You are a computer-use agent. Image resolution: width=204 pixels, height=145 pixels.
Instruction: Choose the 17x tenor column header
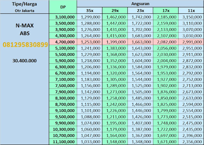click(x=165, y=10)
